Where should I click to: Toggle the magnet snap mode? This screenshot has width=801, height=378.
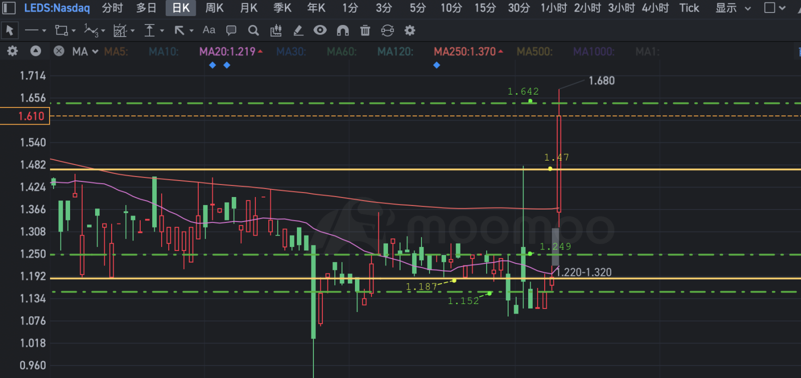[343, 30]
